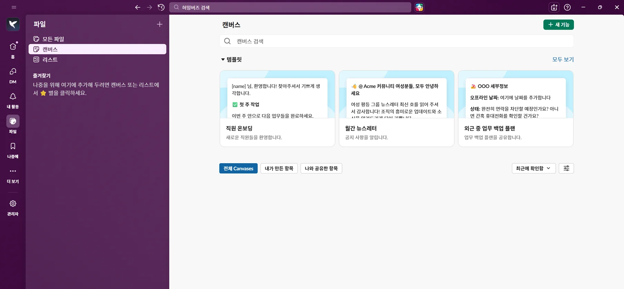
Task: Select the 내가 만든 항목 filter
Action: [279, 168]
